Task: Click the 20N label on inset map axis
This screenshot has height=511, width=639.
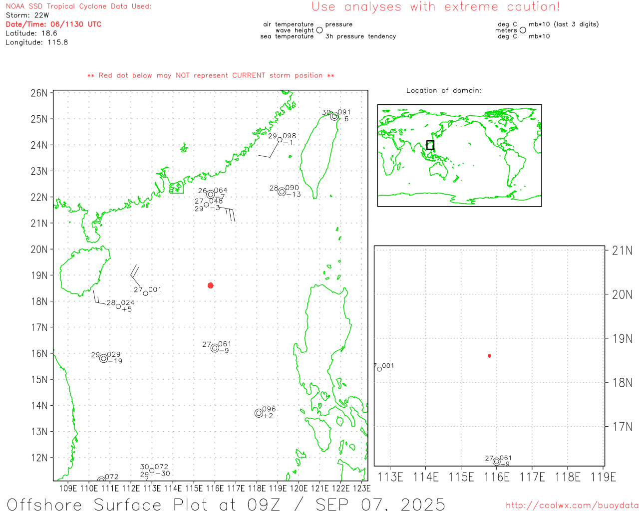Action: 622,294
